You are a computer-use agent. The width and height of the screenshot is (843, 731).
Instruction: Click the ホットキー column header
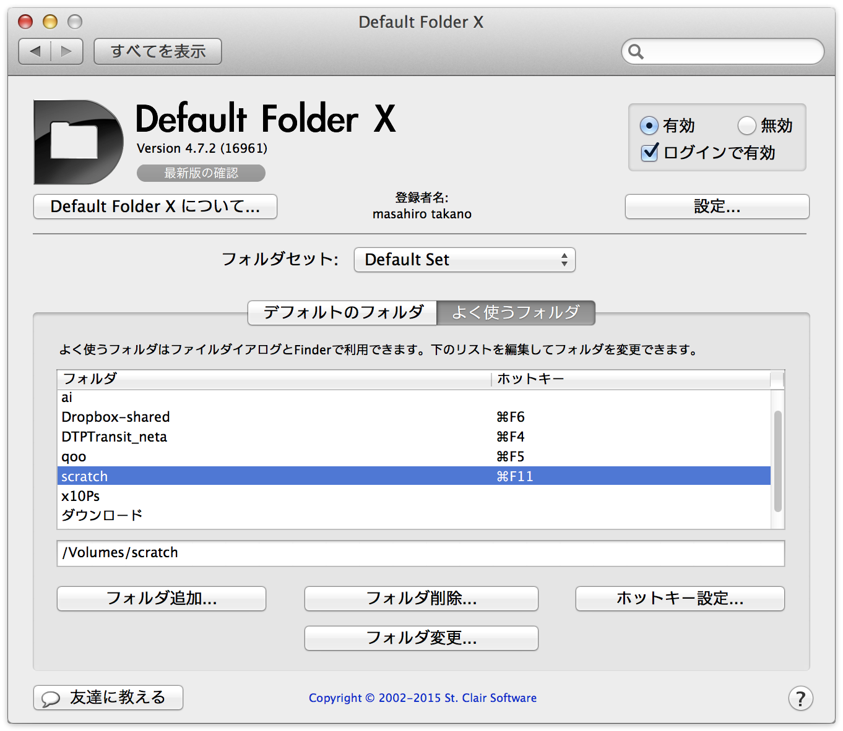[x=631, y=379]
